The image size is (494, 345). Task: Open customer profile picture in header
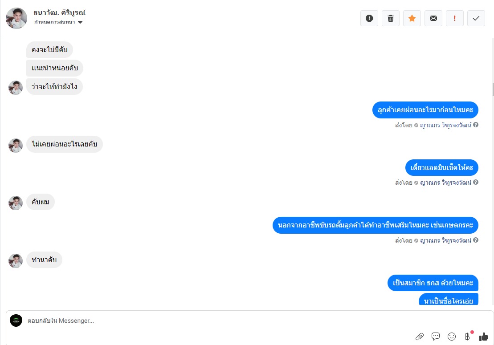[16, 18]
